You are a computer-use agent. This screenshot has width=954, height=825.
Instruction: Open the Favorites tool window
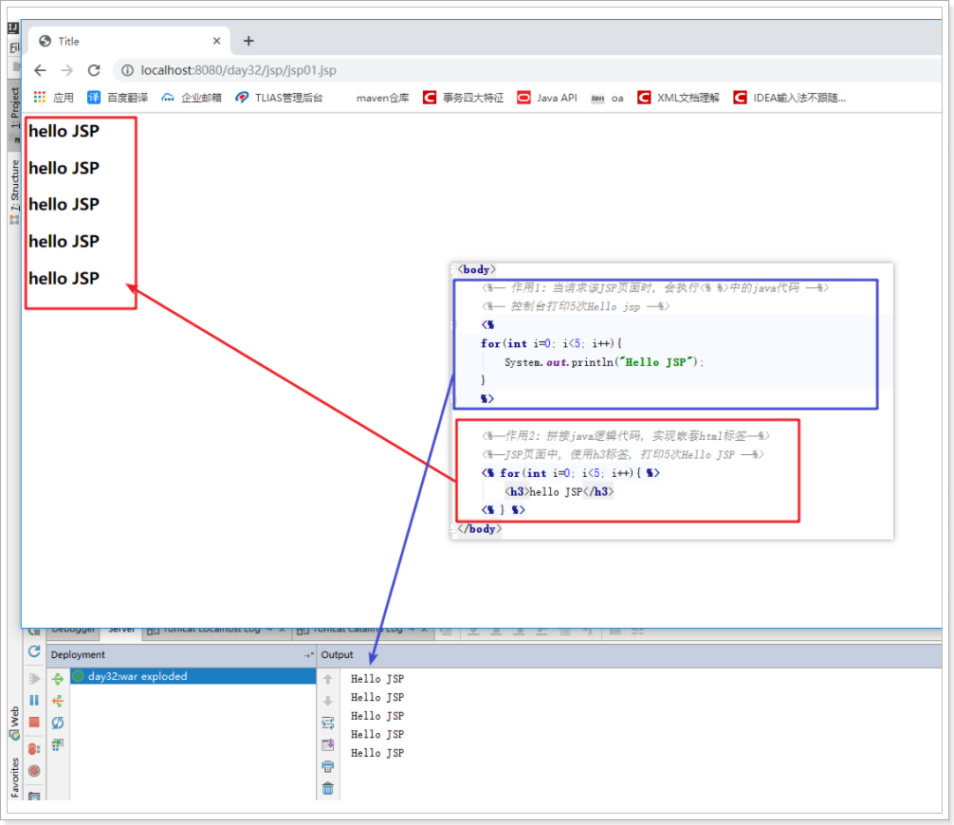point(14,778)
